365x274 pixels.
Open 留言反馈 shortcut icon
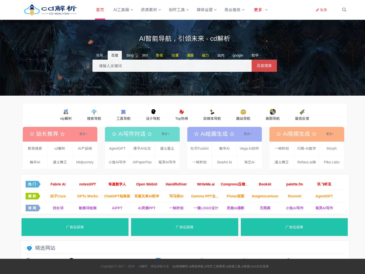302,112
